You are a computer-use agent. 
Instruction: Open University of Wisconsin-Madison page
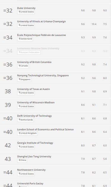(x=36, y=102)
